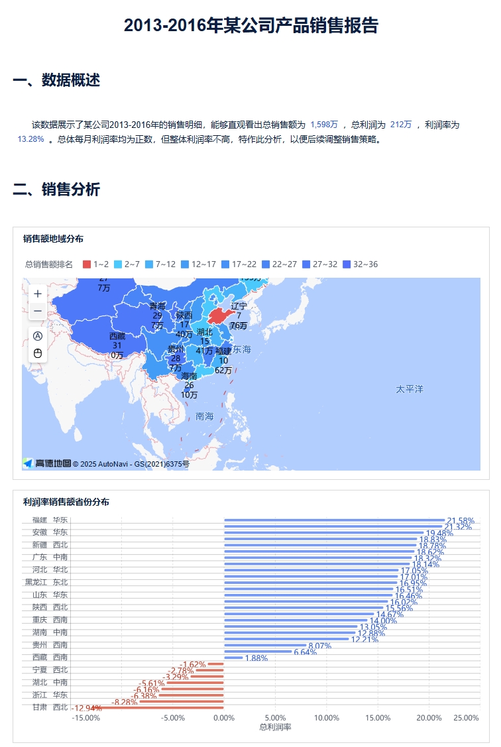Click the 总销售额排名 legend title
The image size is (501, 747).
(49, 264)
